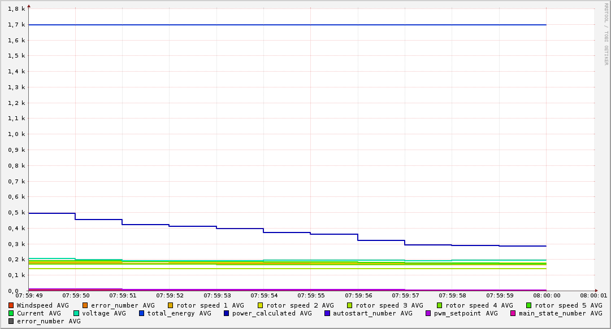Image resolution: width=611 pixels, height=329 pixels.
Task: Click the 07:59:54 time axis label
Action: (x=263, y=295)
